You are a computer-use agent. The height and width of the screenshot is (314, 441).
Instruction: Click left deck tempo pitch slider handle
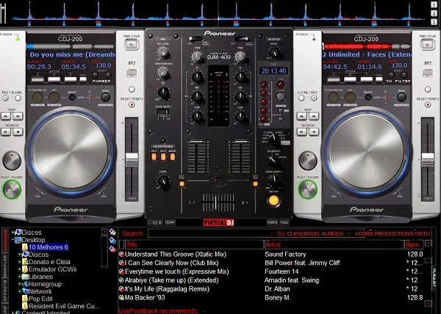click(x=132, y=160)
